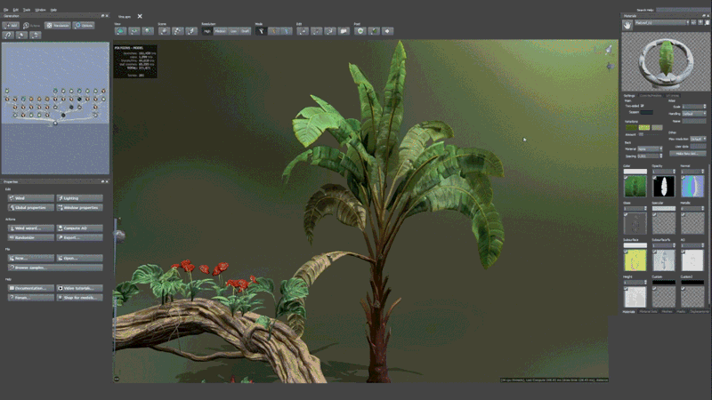Toggle the Normal map checkbox

684,178
